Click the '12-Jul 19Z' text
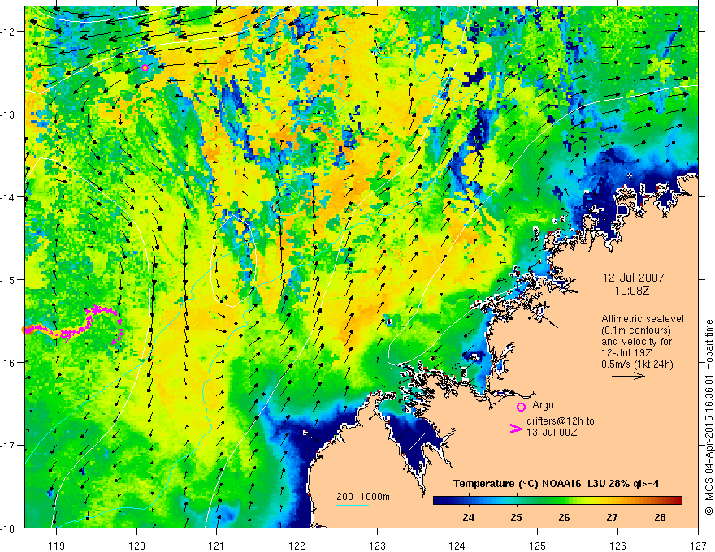Screen dimensions: 715x552 click(x=626, y=353)
